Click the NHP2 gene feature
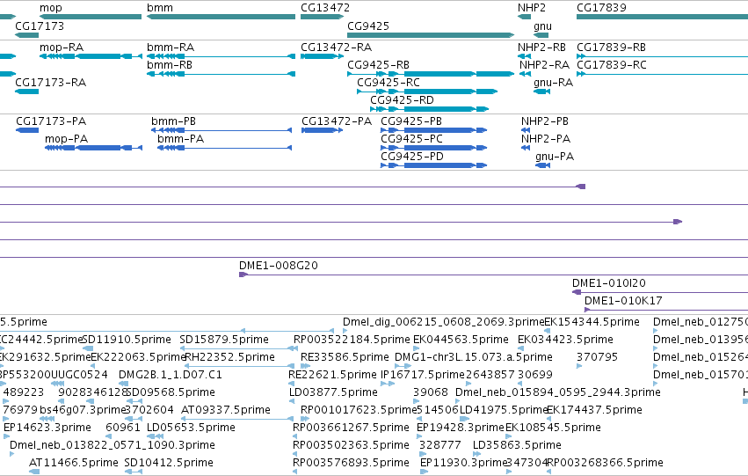 click(524, 17)
